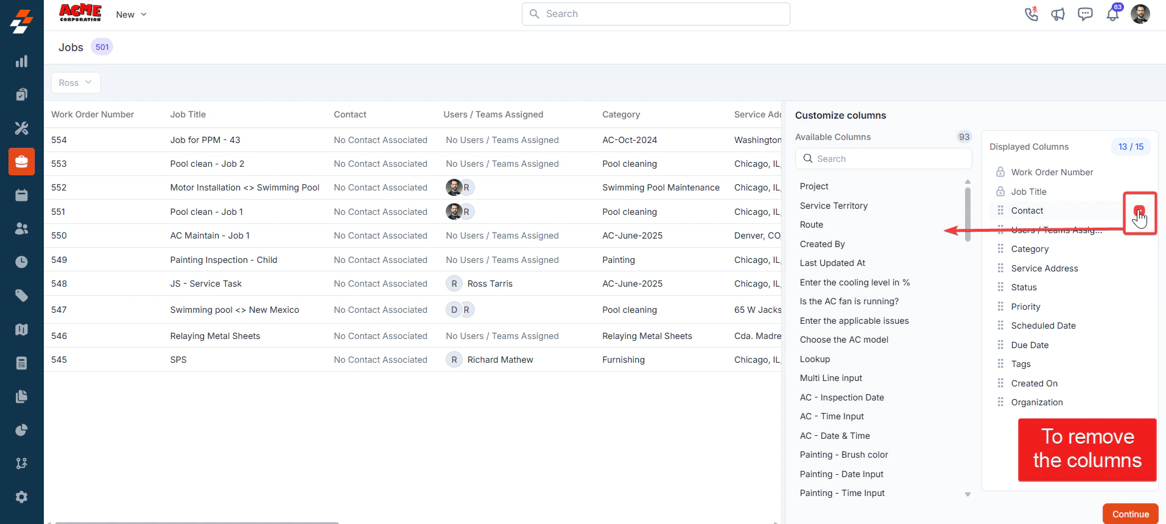Viewport: 1166px width, 524px height.
Task: Select Scheduled Date in displayed columns
Action: click(1043, 326)
